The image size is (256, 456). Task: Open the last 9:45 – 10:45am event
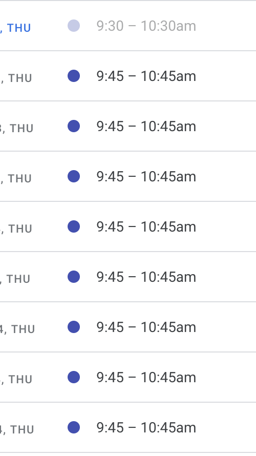pos(146,428)
